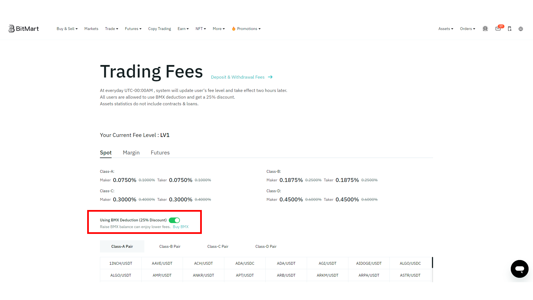
Task: Open the language globe icon
Action: [x=521, y=29]
